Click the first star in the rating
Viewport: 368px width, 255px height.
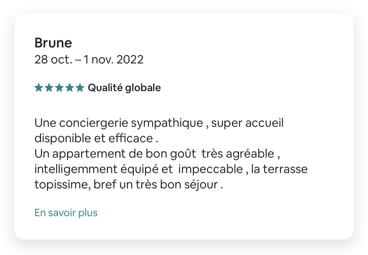[39, 88]
